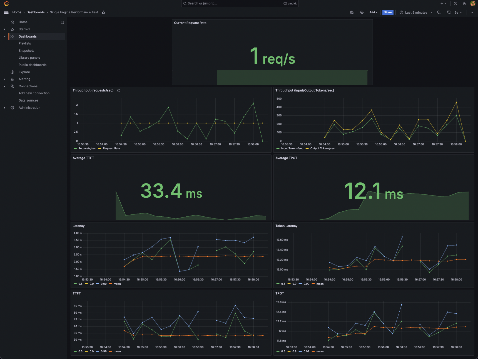
Task: Expand the Administration section chevron
Action: tap(4, 108)
